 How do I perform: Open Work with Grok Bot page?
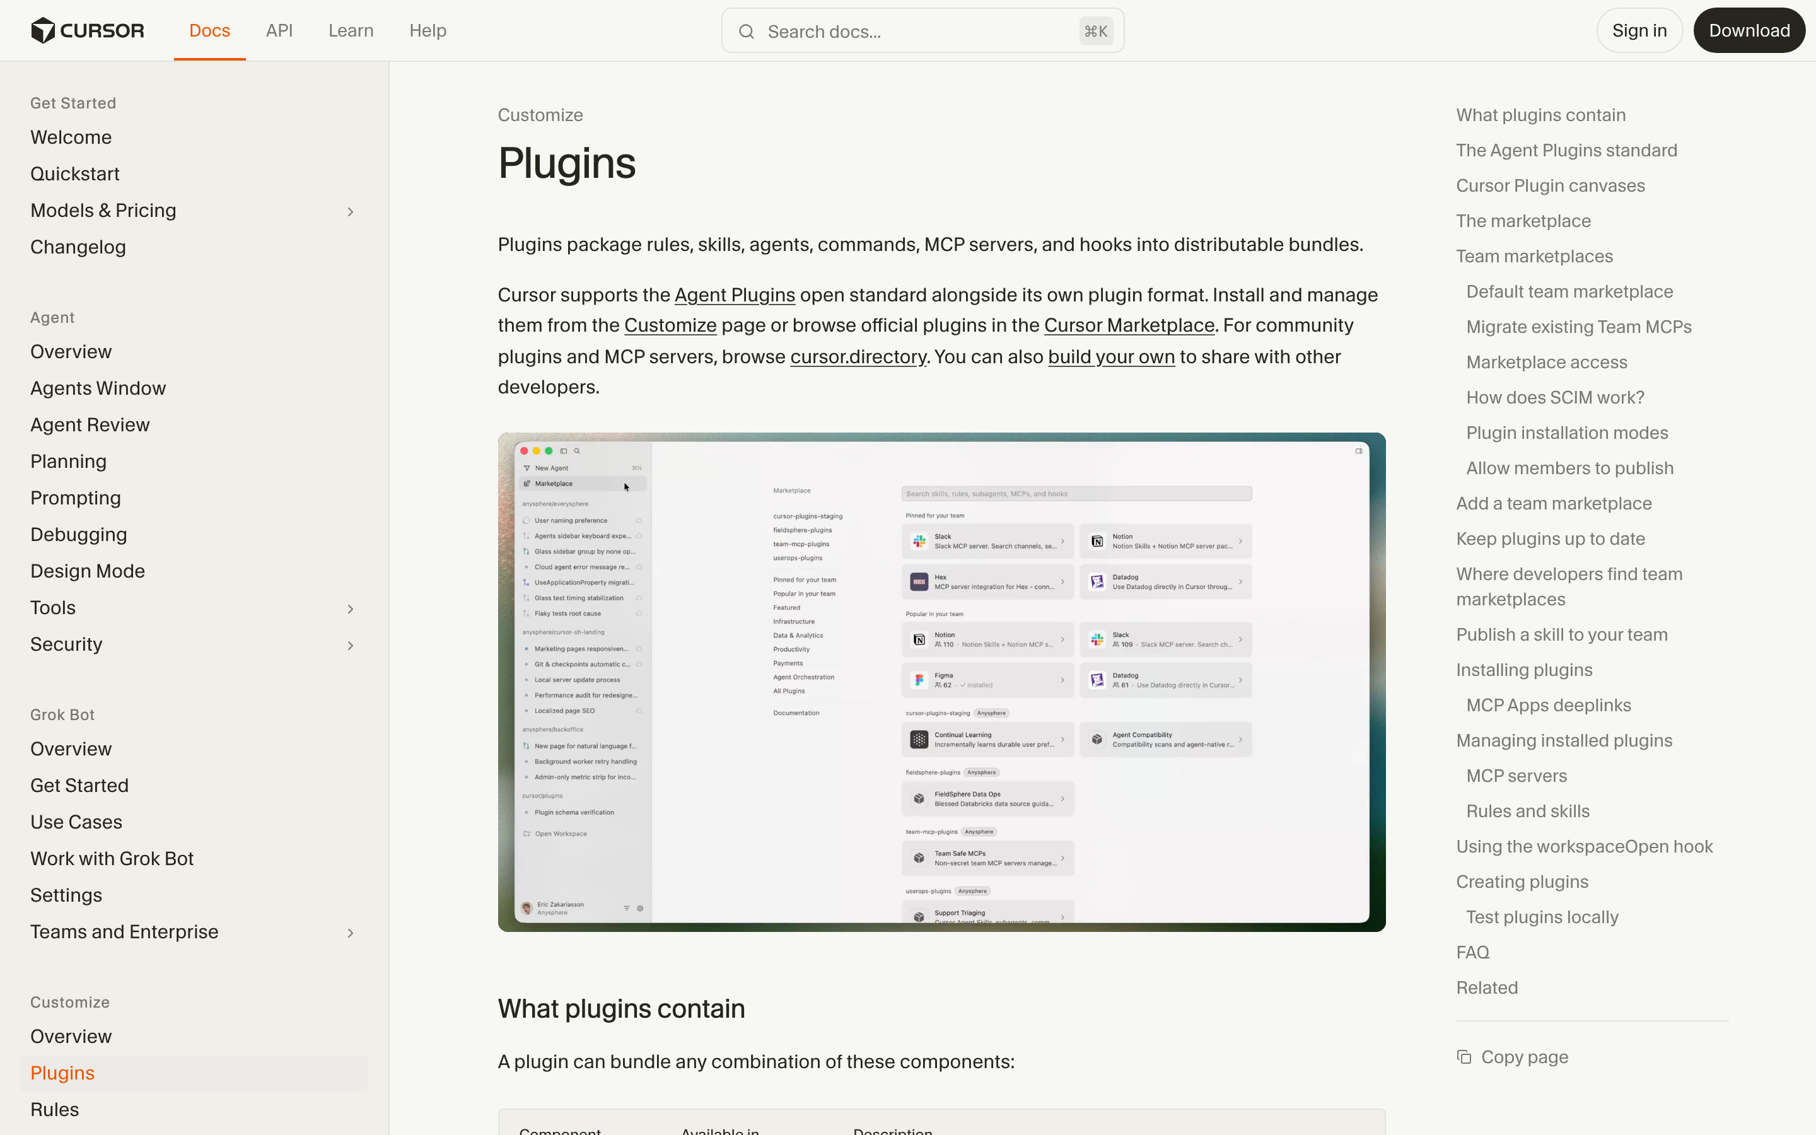coord(112,859)
